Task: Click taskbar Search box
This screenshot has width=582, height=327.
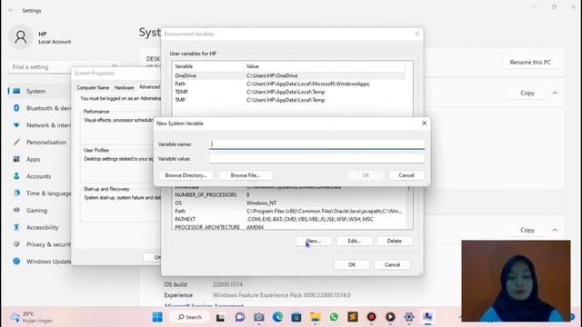Action: pyautogui.click(x=190, y=317)
